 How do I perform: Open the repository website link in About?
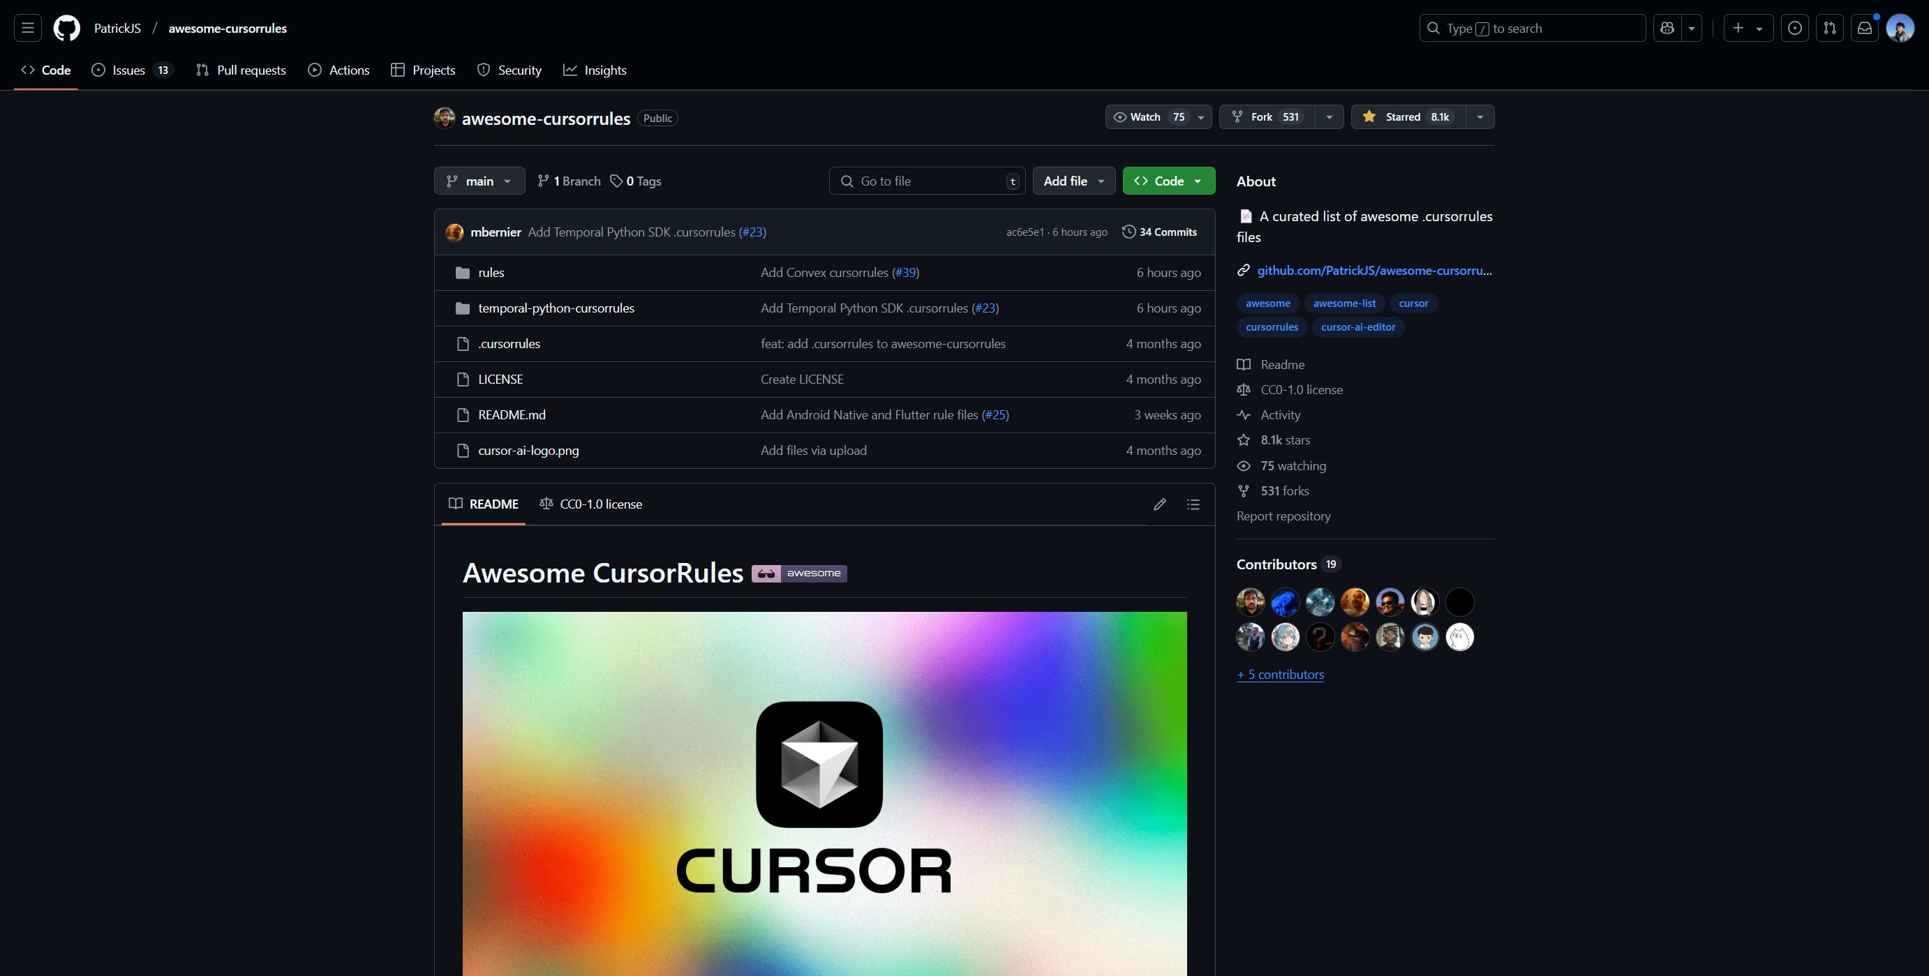click(1374, 270)
